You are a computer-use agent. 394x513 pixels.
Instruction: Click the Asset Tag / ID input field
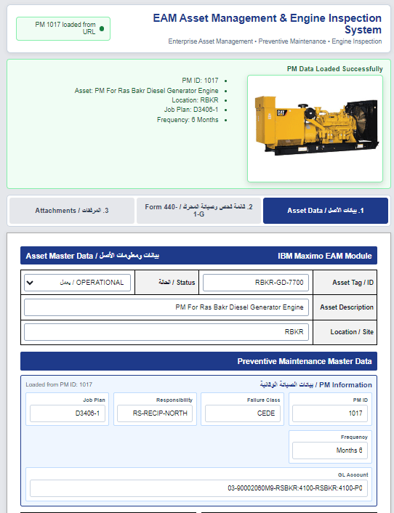pyautogui.click(x=256, y=283)
